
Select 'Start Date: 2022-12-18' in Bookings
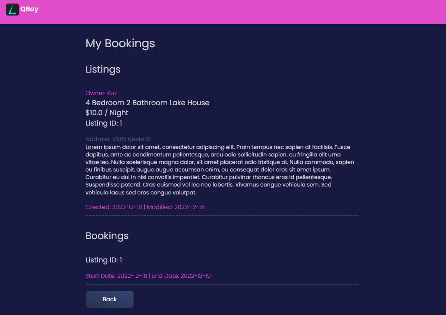click(116, 275)
